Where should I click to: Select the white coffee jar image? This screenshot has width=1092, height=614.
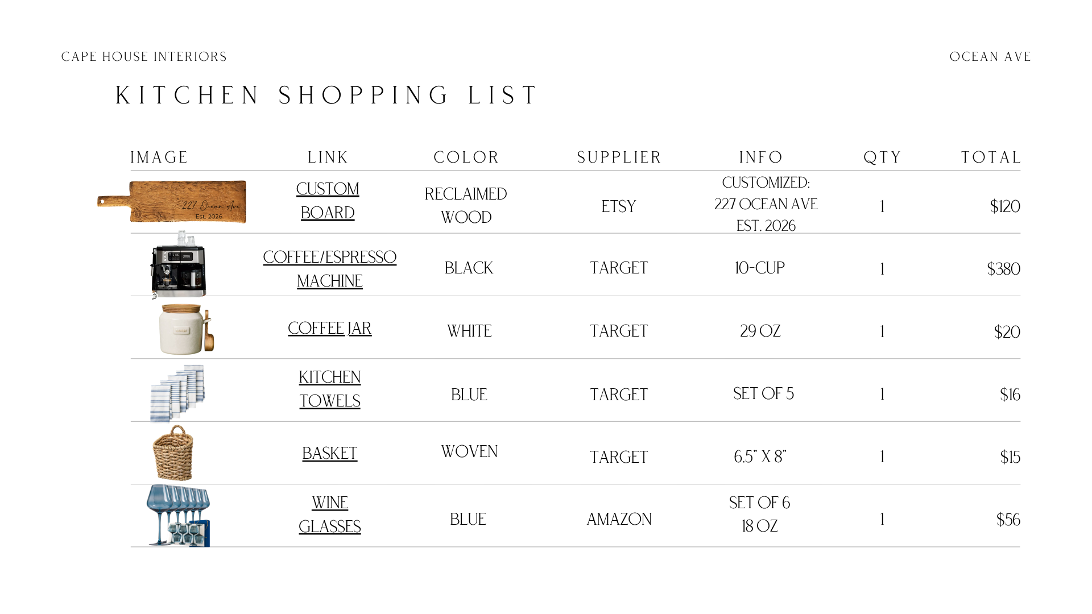click(187, 329)
